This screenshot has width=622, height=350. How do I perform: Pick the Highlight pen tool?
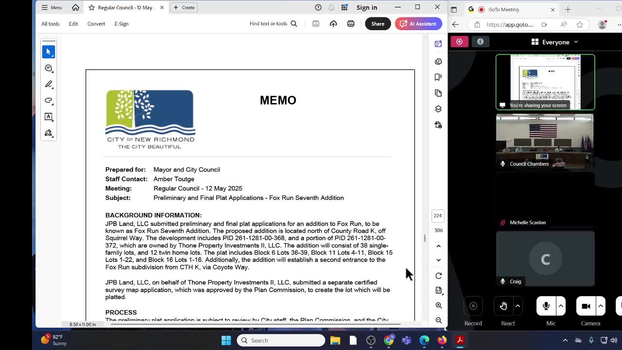49,84
